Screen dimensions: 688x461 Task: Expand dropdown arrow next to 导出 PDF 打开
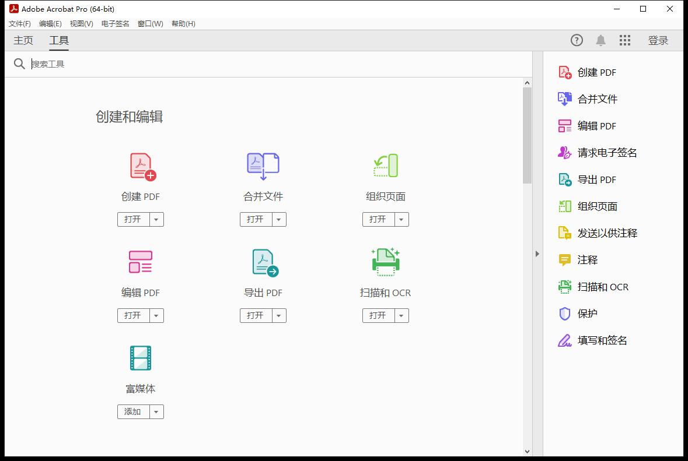point(278,315)
